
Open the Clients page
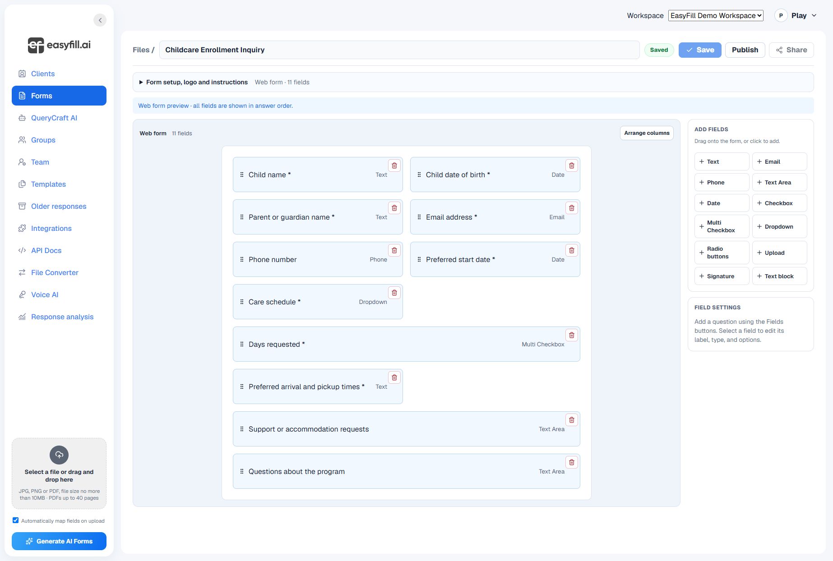click(59, 74)
